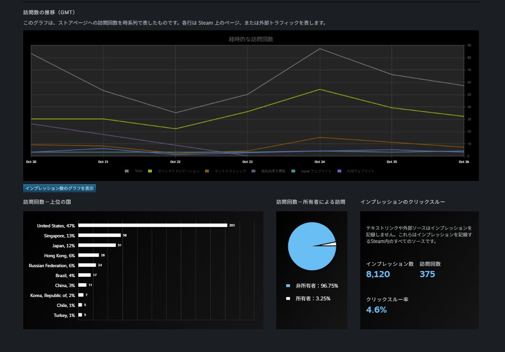Click the blue 外部ウェブサイト legend swatch
The height and width of the screenshot is (352, 505).
339,171
